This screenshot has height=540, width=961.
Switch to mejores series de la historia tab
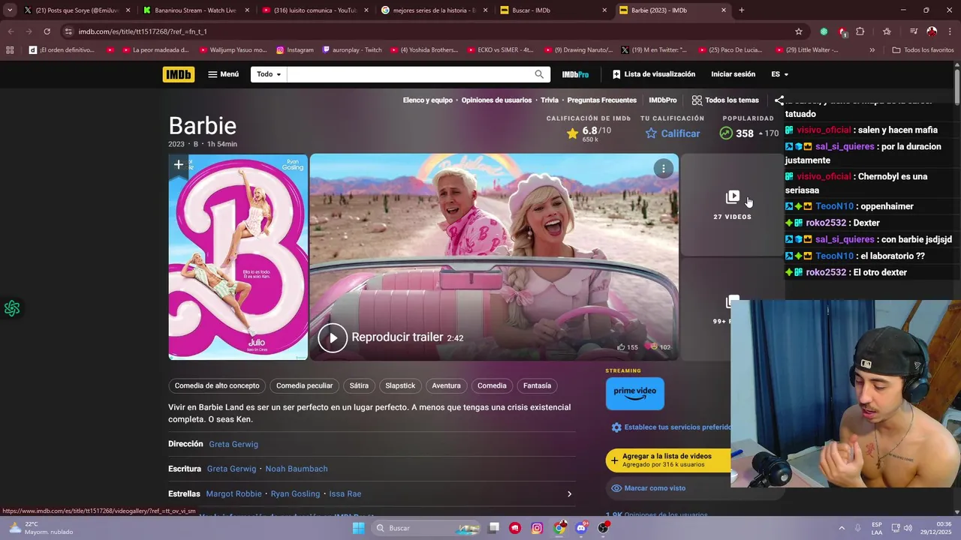433,10
